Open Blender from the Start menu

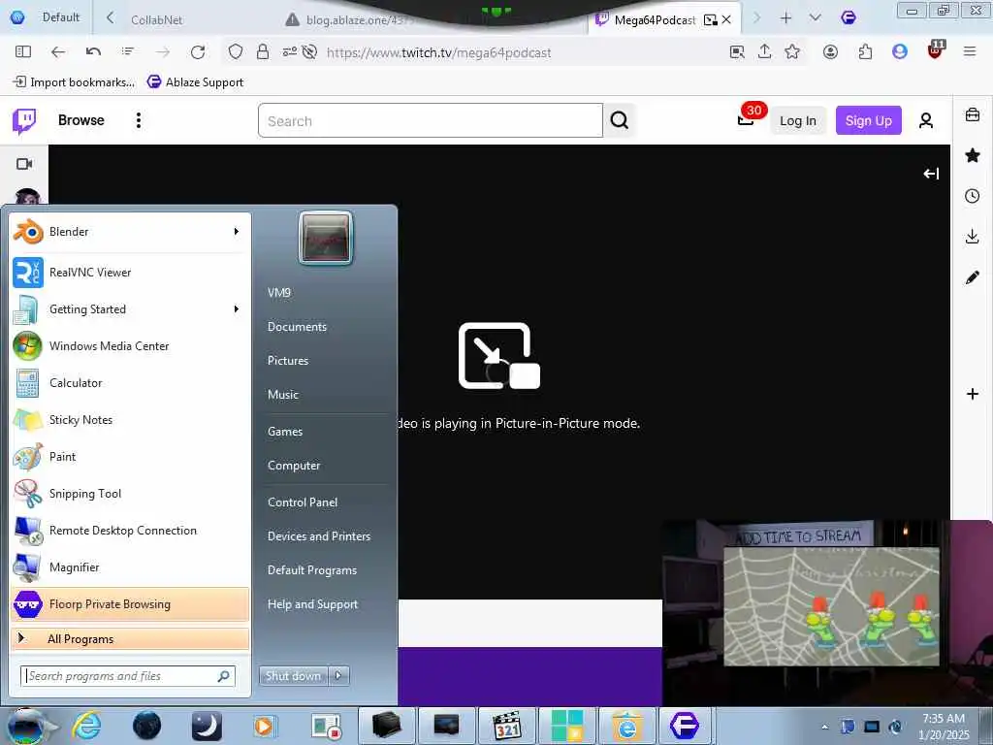[x=130, y=232]
